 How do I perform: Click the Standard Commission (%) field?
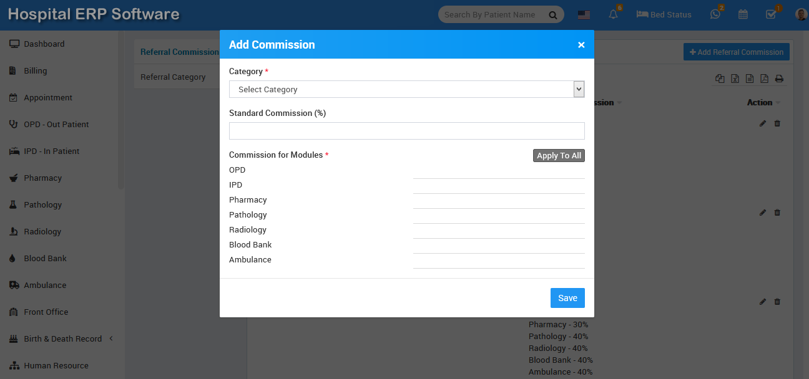[x=406, y=131]
